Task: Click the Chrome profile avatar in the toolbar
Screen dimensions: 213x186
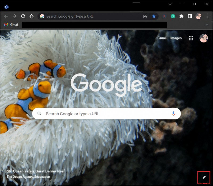Action: 198,16
